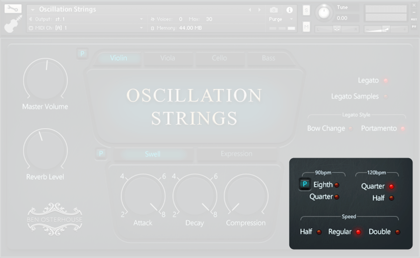Image resolution: width=420 pixels, height=258 pixels.
Task: Select the Cello tab
Action: click(x=219, y=58)
